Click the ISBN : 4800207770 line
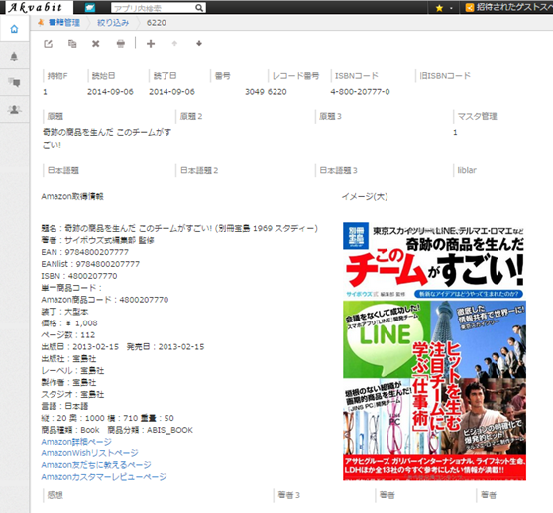 [x=79, y=276]
